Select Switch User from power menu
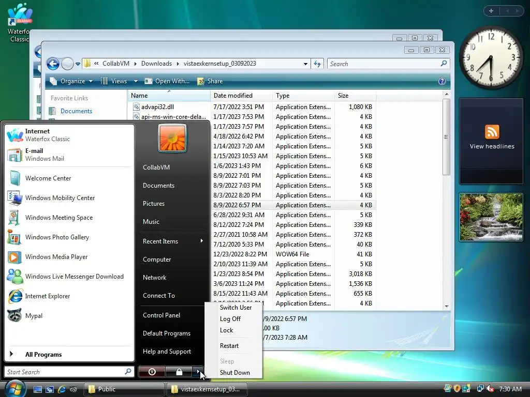530x397 pixels. click(235, 308)
